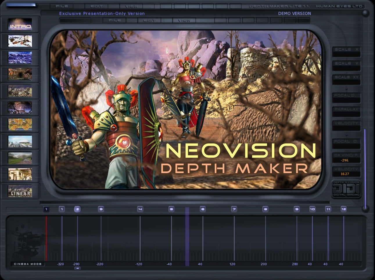Open VIEW in the menu bar under the subtitle
The height and width of the screenshot is (280, 375).
184,20
